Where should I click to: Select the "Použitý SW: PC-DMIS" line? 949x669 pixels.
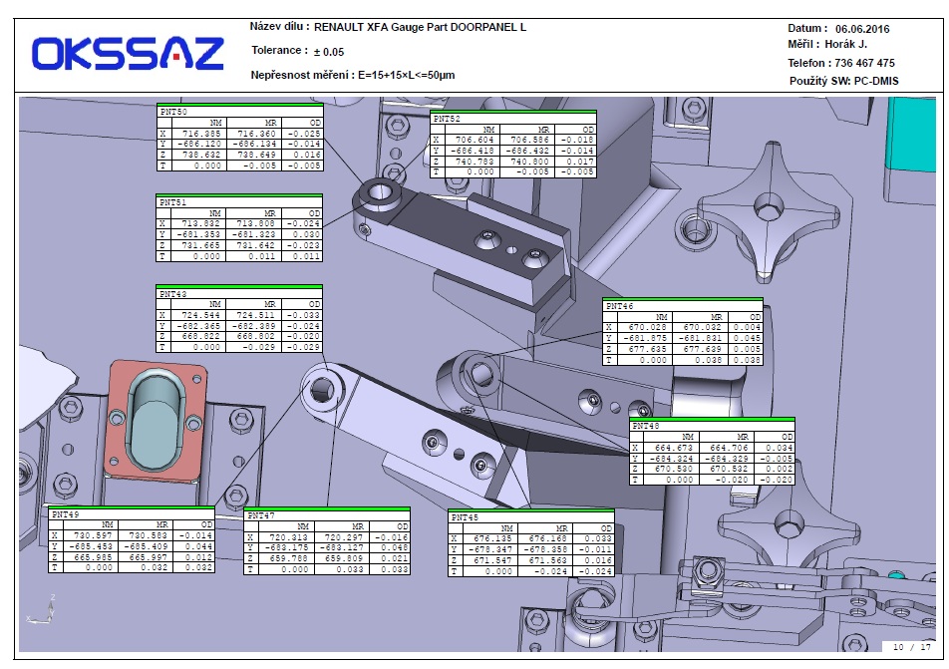point(843,81)
